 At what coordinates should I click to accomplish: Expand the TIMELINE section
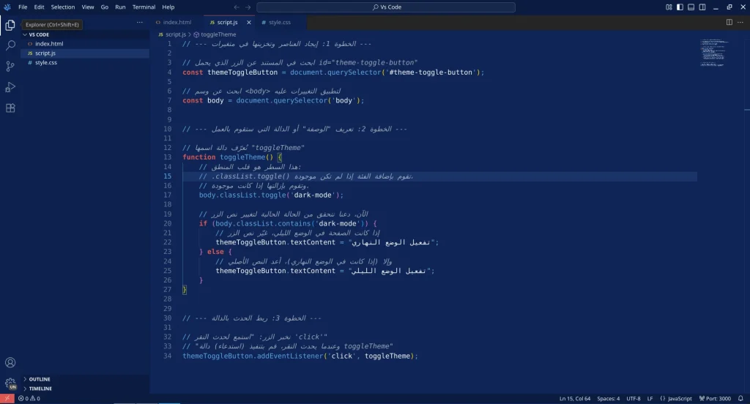85,389
